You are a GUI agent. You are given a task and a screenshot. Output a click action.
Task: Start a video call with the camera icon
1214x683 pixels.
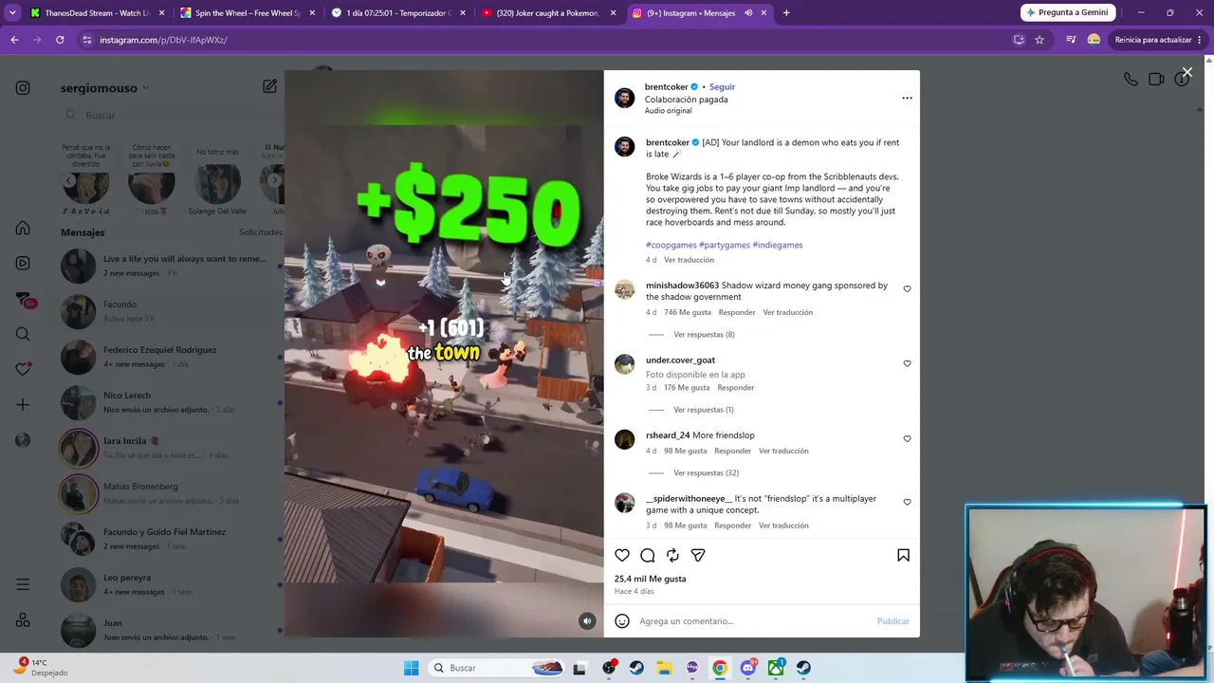coord(1156,80)
